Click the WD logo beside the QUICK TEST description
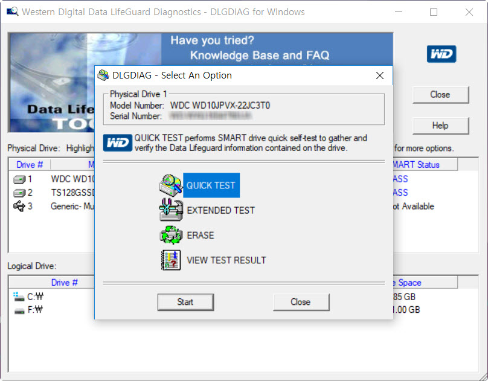Viewport: 488px width, 381px height. pos(117,143)
